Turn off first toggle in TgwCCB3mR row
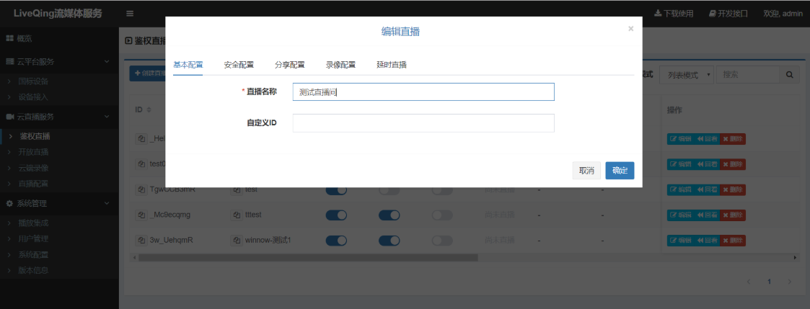The image size is (810, 309). click(x=336, y=190)
